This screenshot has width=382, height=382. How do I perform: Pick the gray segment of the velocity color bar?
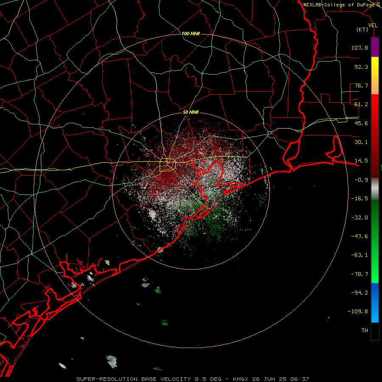(x=375, y=189)
